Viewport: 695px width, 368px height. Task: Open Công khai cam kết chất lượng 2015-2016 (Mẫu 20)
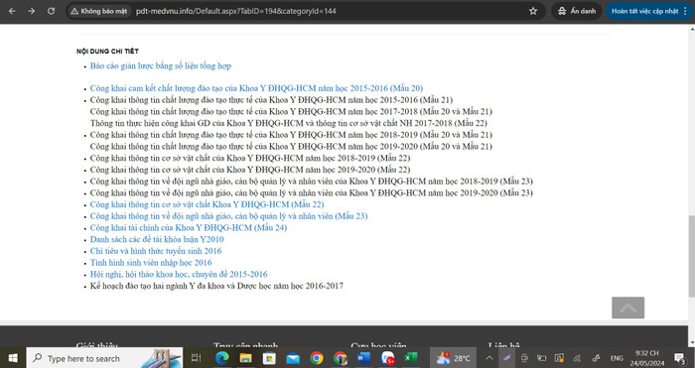coord(256,88)
